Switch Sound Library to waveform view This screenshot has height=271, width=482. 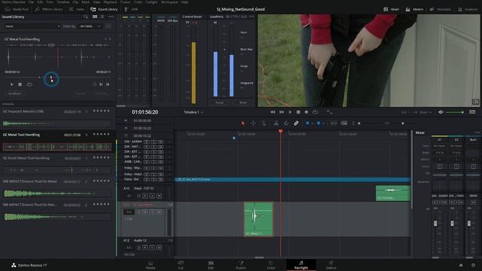[95, 17]
